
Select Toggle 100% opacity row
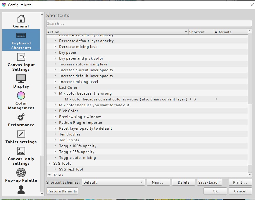tap(147, 146)
